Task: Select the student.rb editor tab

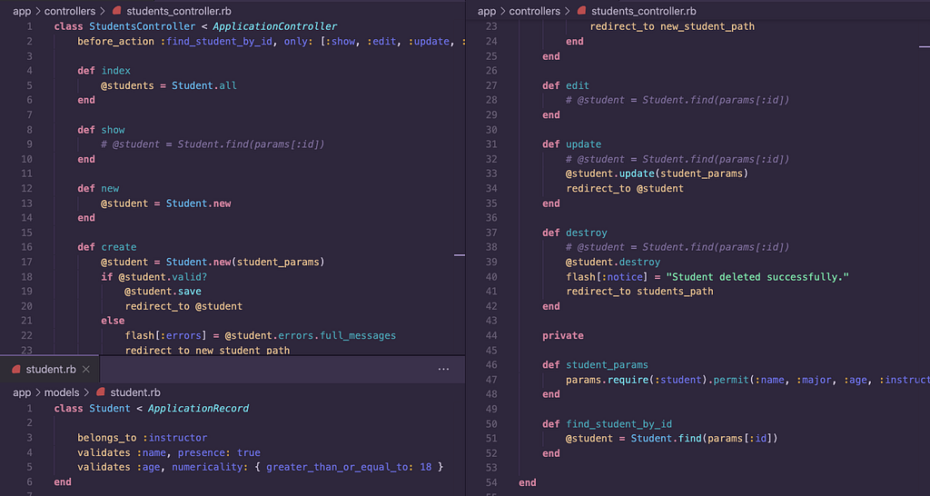Action: (x=50, y=369)
